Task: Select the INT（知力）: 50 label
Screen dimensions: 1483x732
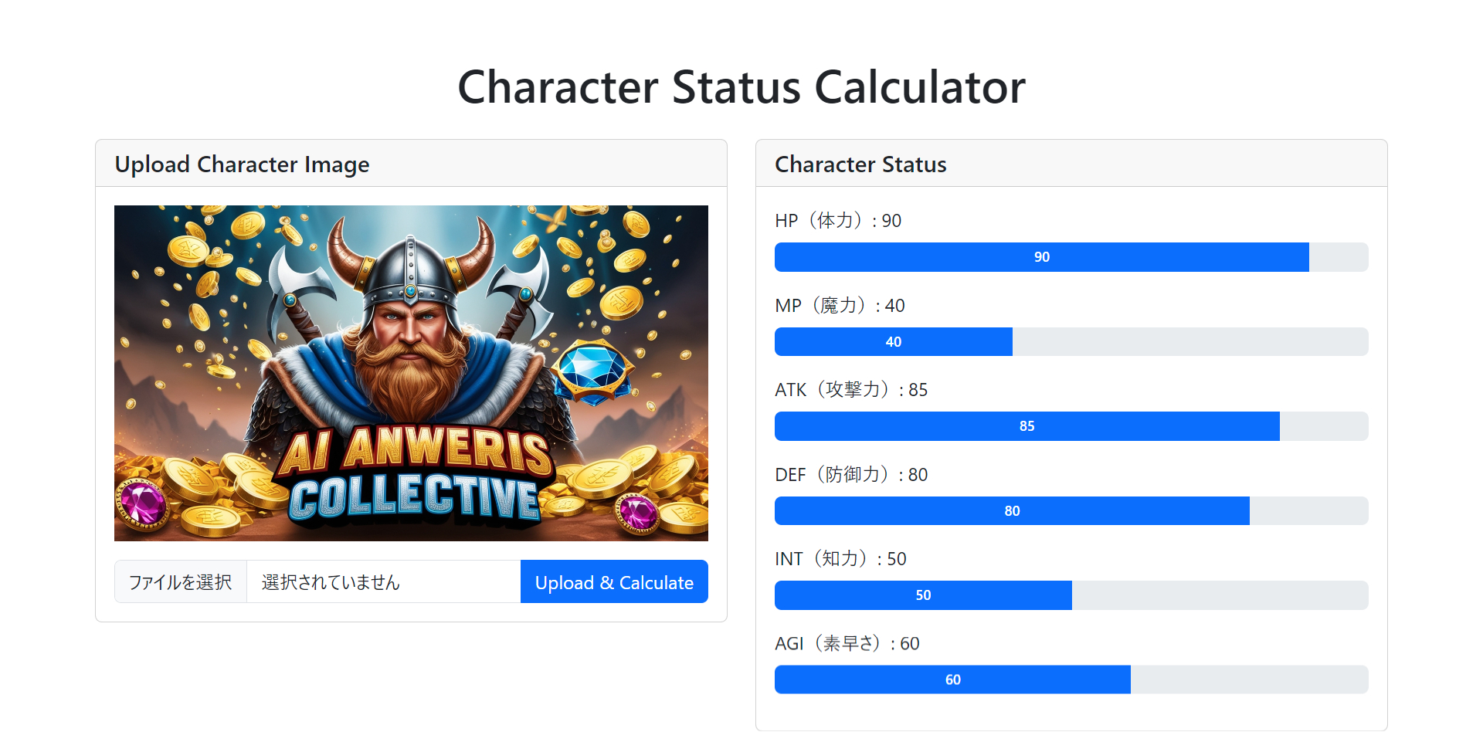Action: 841,558
